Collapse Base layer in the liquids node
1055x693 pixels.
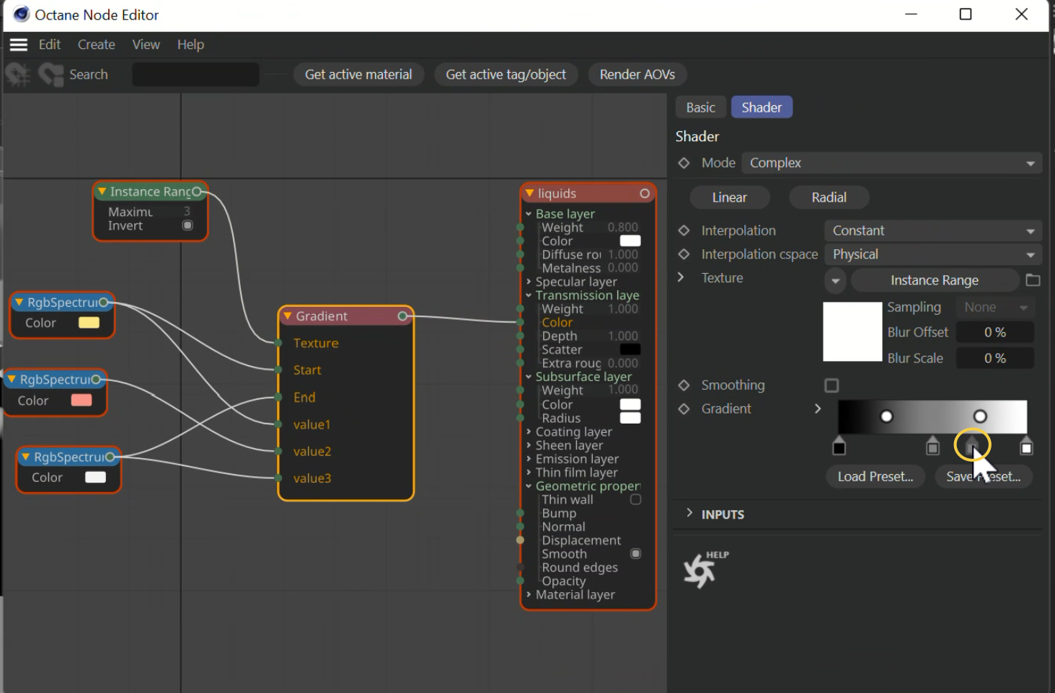tap(529, 214)
